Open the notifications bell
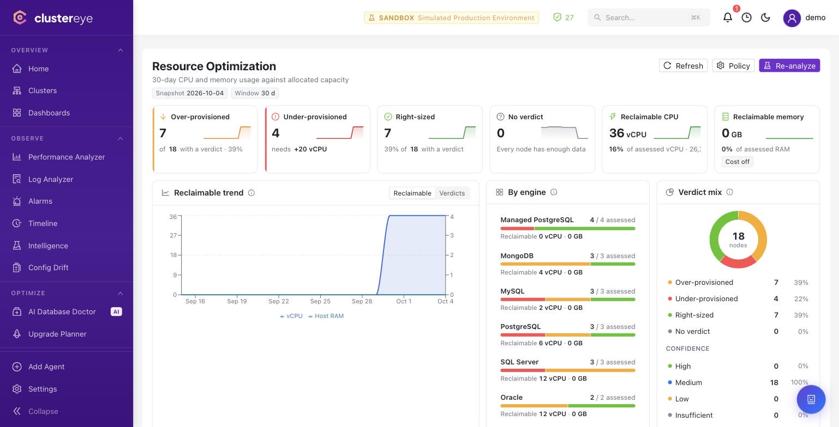The image size is (839, 427). tap(728, 17)
